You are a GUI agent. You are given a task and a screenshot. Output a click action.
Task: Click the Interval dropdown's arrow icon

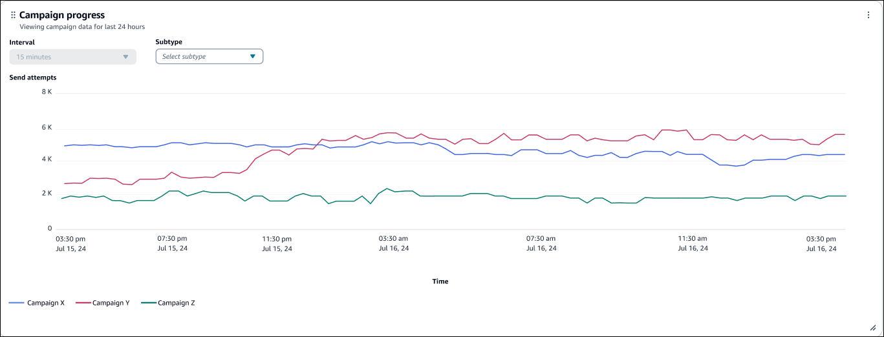click(x=125, y=57)
